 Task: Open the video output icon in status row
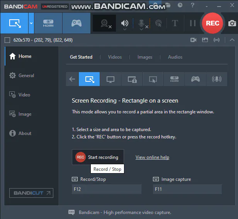[193, 40]
